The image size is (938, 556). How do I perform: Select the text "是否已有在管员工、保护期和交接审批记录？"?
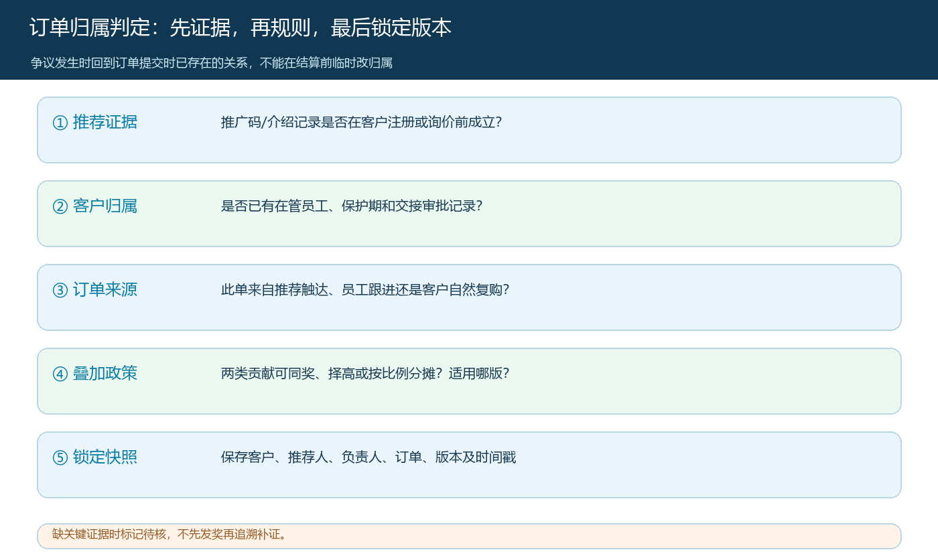click(352, 206)
